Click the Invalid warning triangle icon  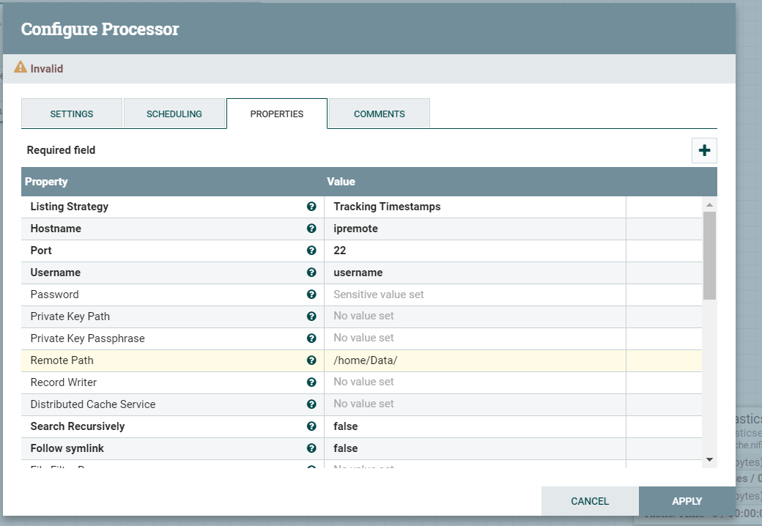coord(20,67)
